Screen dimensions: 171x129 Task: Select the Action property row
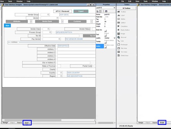pos(100,46)
